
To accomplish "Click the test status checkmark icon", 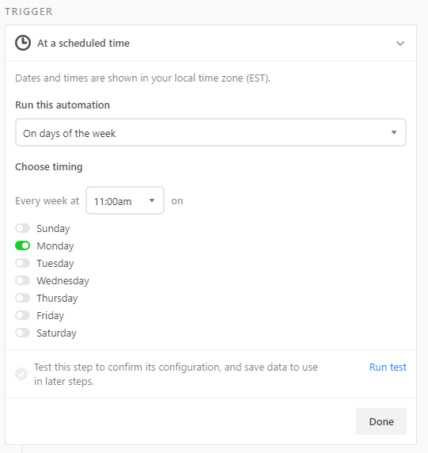I will click(x=21, y=374).
